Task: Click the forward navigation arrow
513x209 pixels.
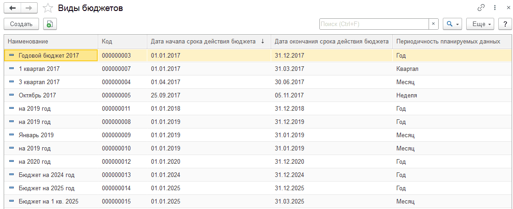Action: point(28,8)
